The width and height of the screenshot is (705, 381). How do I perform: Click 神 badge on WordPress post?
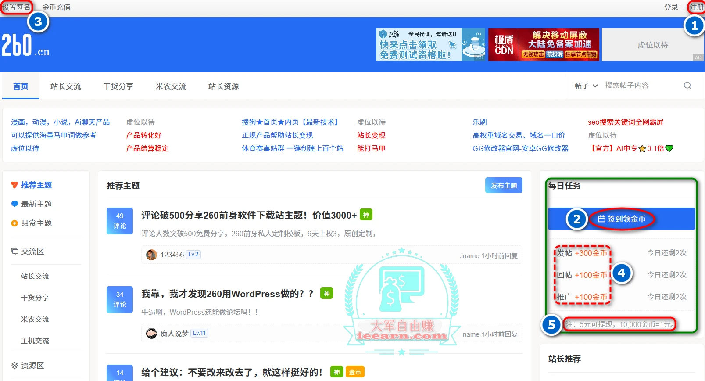click(327, 293)
